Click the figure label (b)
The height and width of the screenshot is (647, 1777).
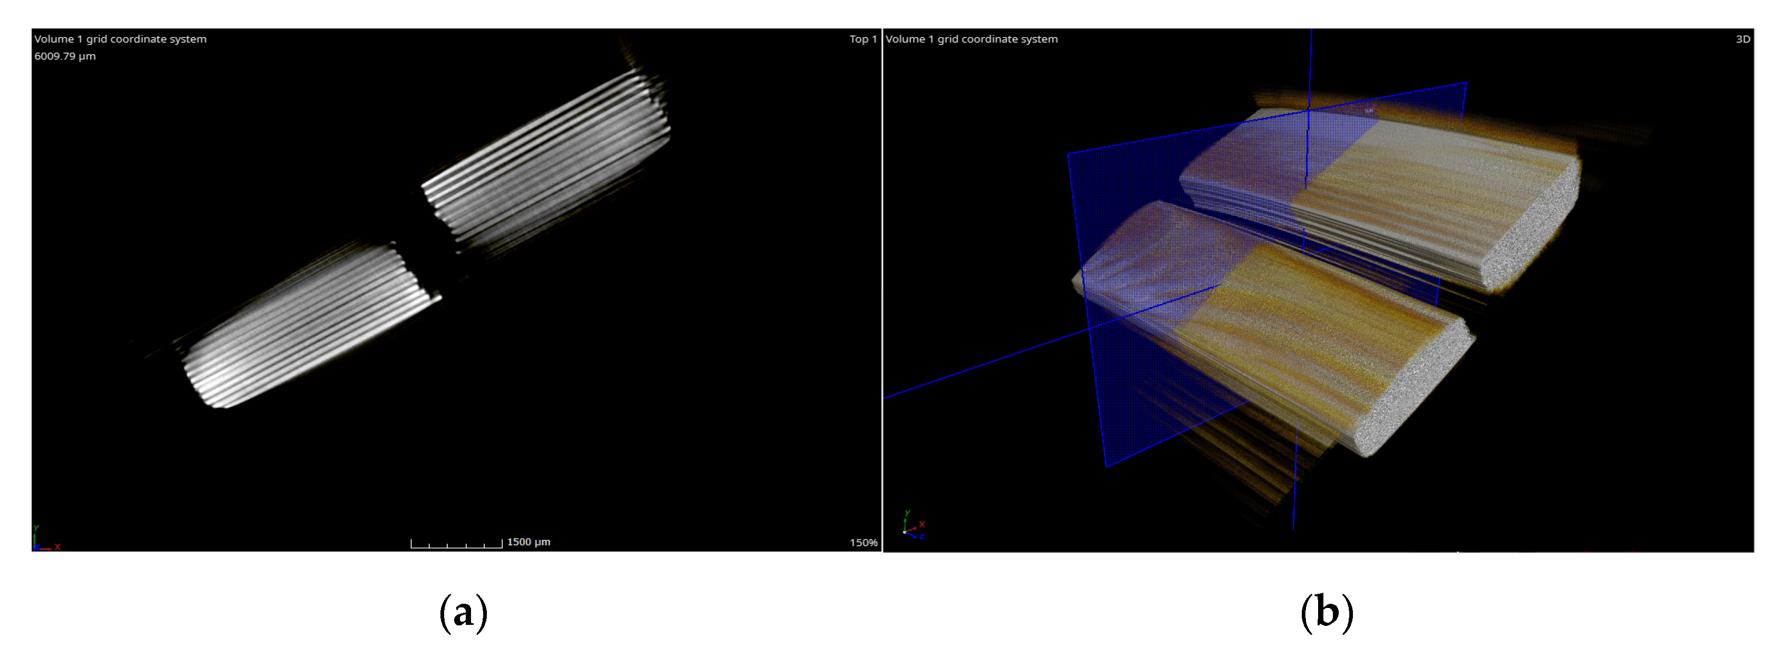coord(1327,613)
